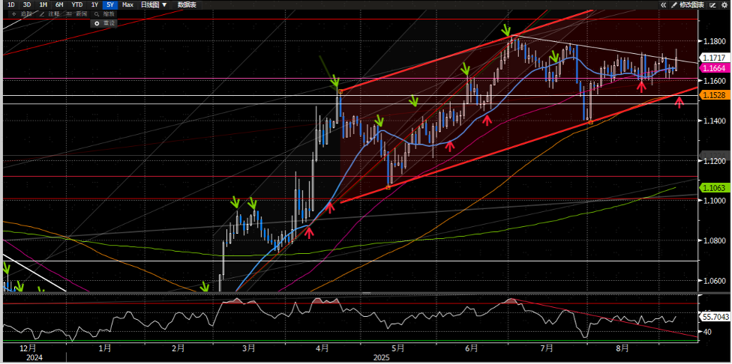732x364 pixels.
Task: Select the channel anchor handle at late-July low
Action: point(590,122)
